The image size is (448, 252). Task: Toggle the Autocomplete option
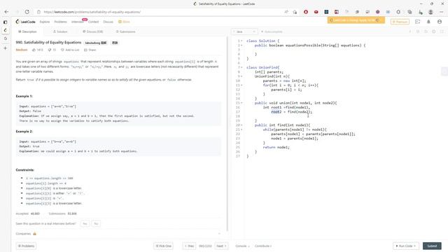point(272,31)
